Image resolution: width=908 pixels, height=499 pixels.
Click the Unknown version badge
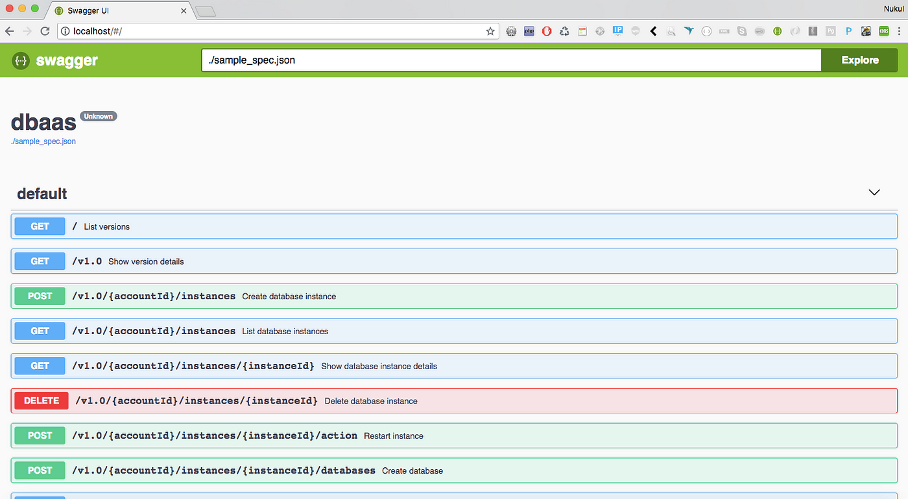99,116
